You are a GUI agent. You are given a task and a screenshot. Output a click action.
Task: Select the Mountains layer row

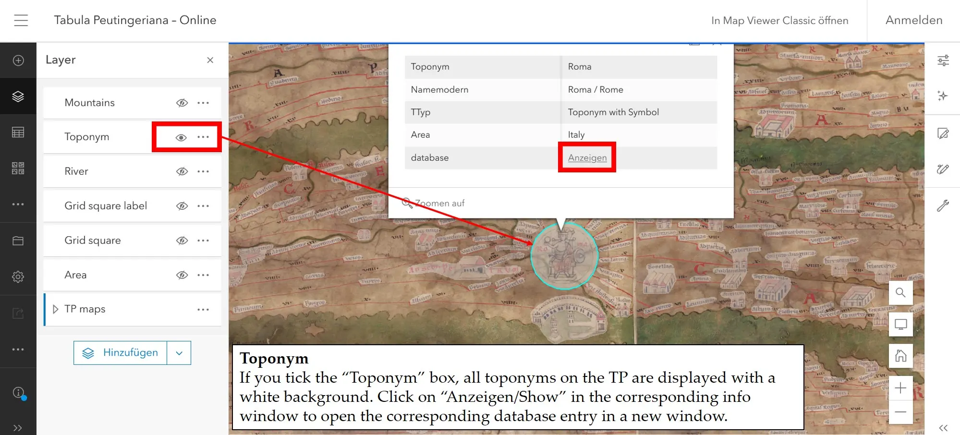click(x=132, y=103)
